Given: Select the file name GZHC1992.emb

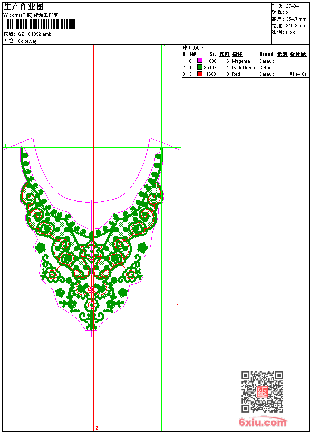Looking at the screenshot, I should [35, 34].
